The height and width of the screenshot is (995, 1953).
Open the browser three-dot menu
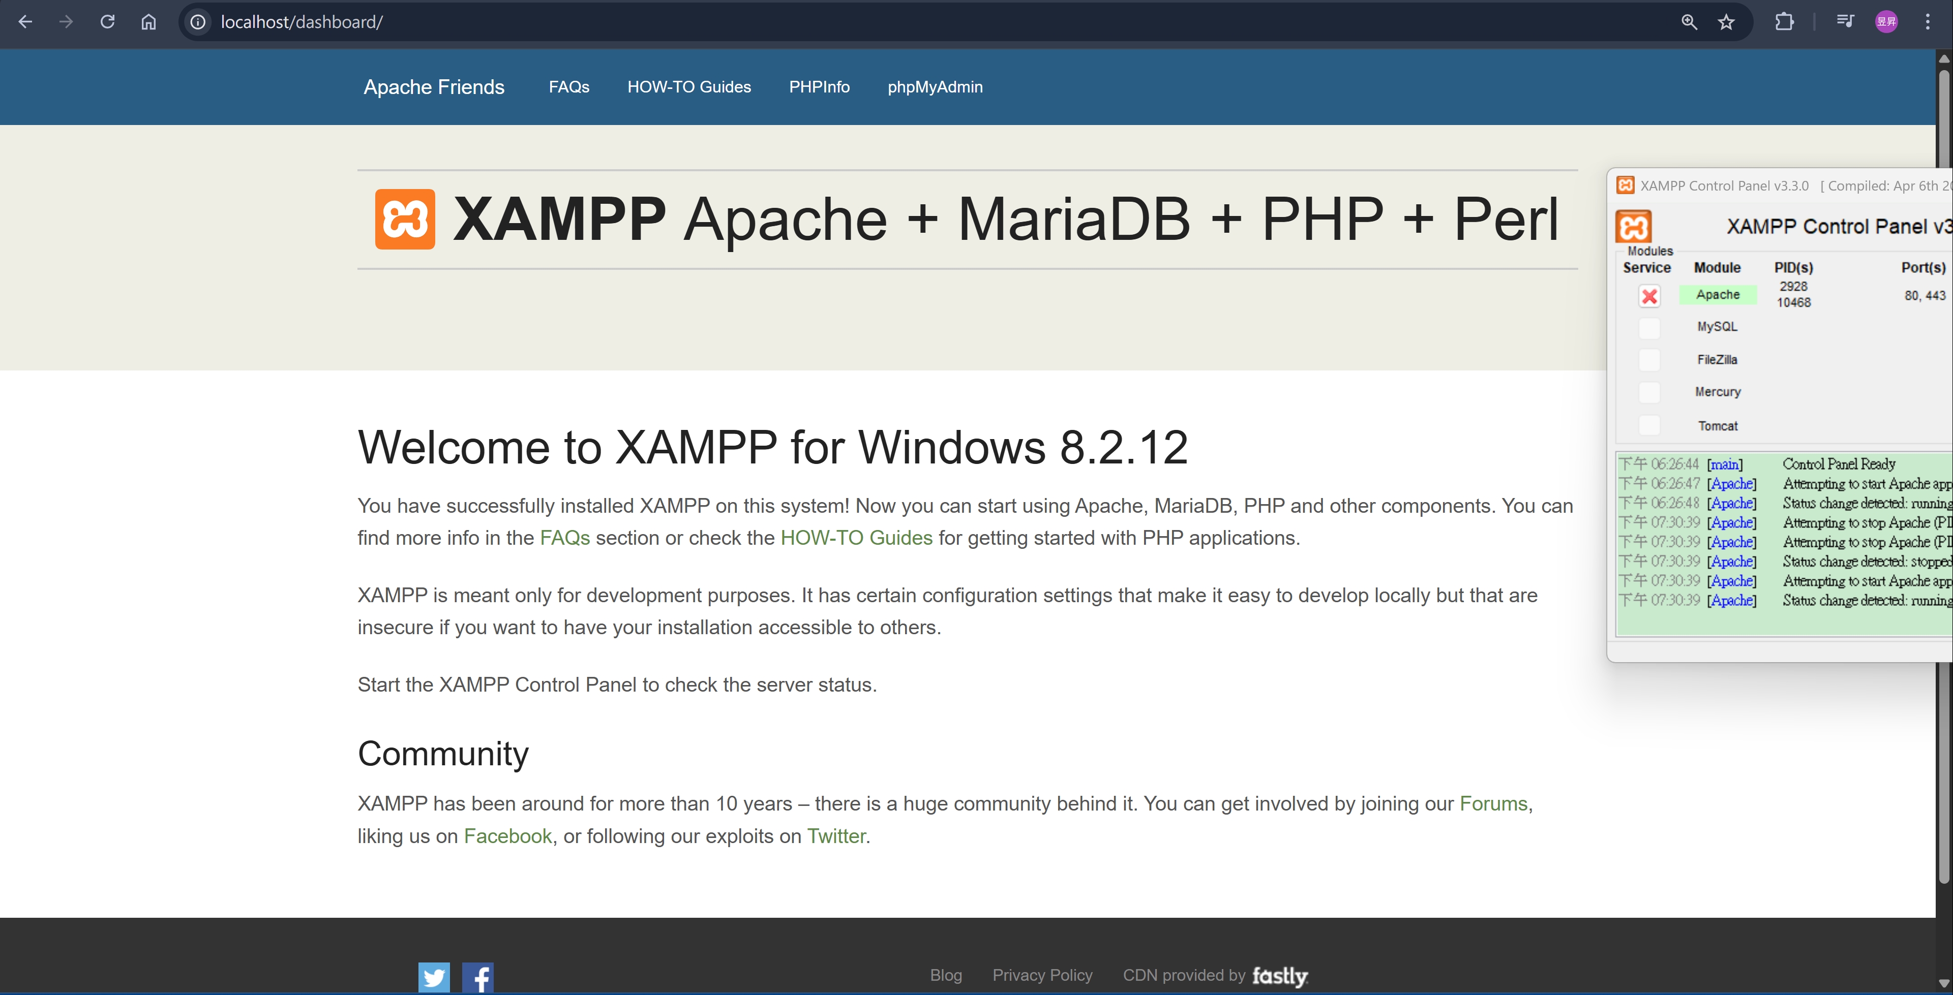[x=1927, y=22]
